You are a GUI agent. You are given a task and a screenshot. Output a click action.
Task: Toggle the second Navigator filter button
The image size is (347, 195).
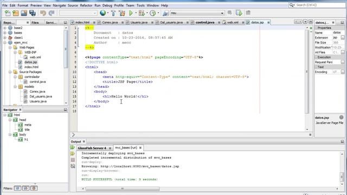[x=25, y=188]
